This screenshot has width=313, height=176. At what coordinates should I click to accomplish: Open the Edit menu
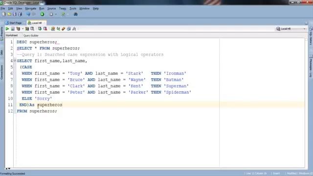click(x=10, y=9)
